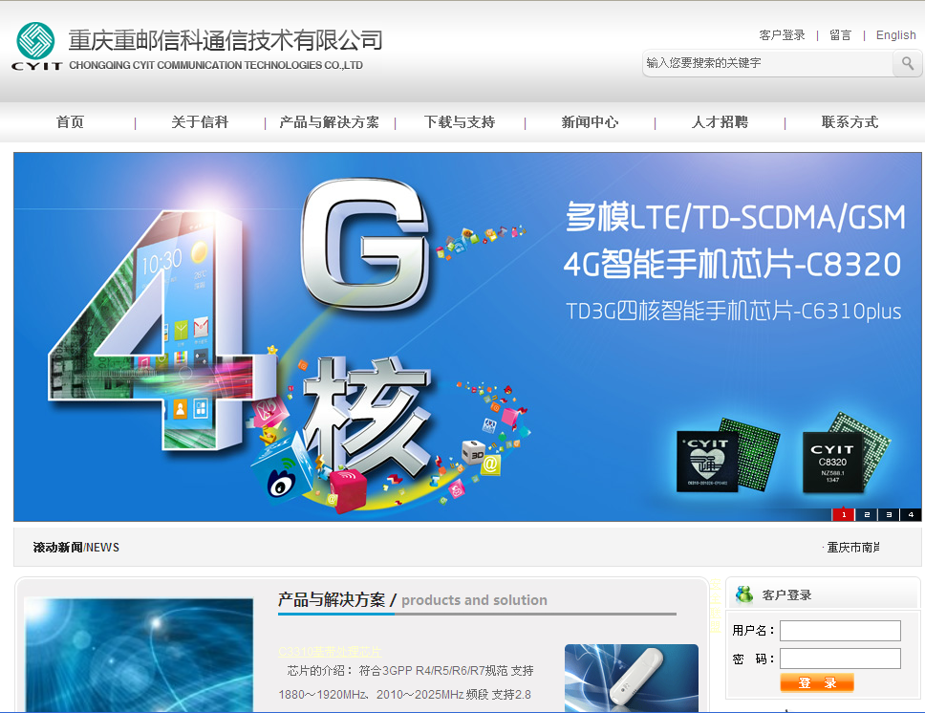Go to 首页 home menu item
This screenshot has width=925, height=713.
point(70,122)
